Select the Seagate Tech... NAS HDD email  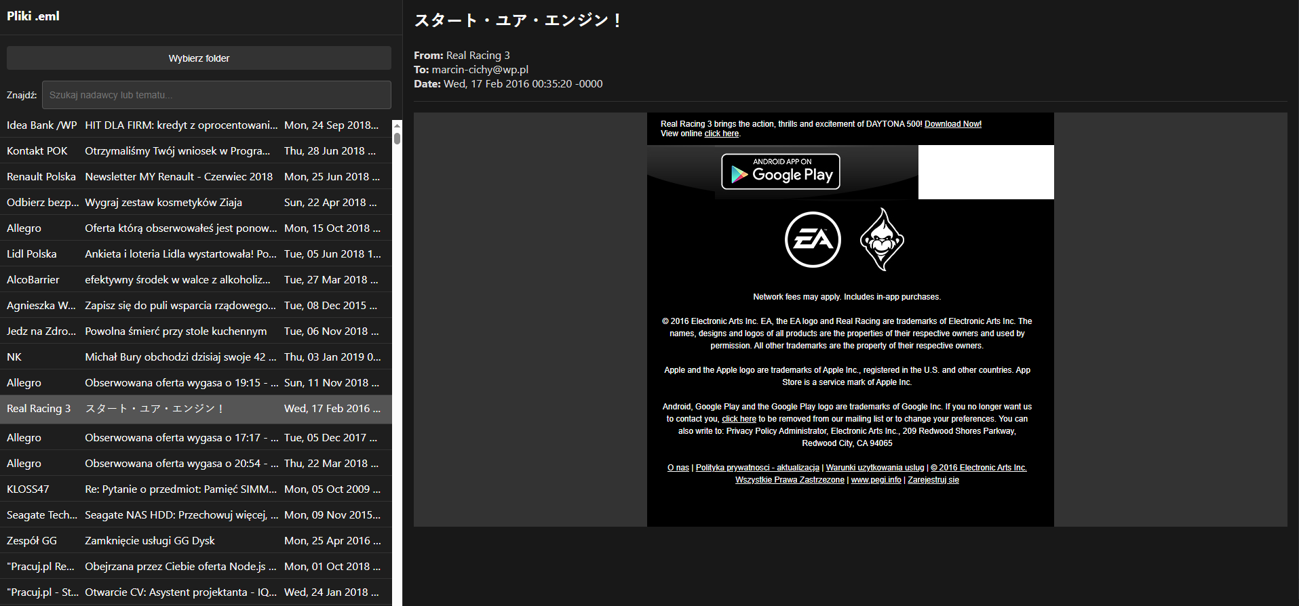click(196, 514)
